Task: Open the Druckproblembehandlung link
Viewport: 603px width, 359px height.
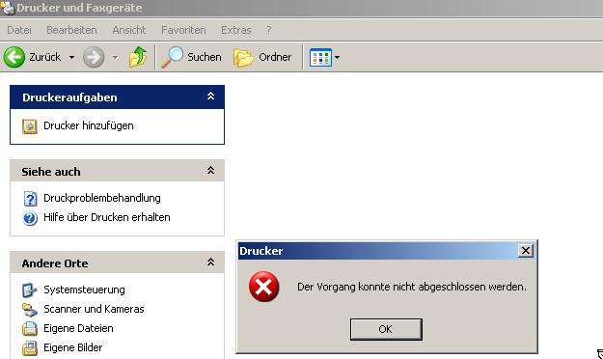Action: pyautogui.click(x=102, y=198)
